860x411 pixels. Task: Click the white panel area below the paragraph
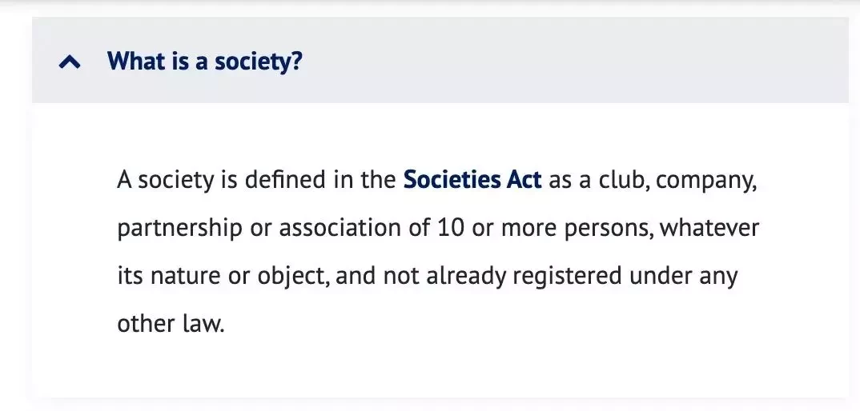tap(439, 367)
